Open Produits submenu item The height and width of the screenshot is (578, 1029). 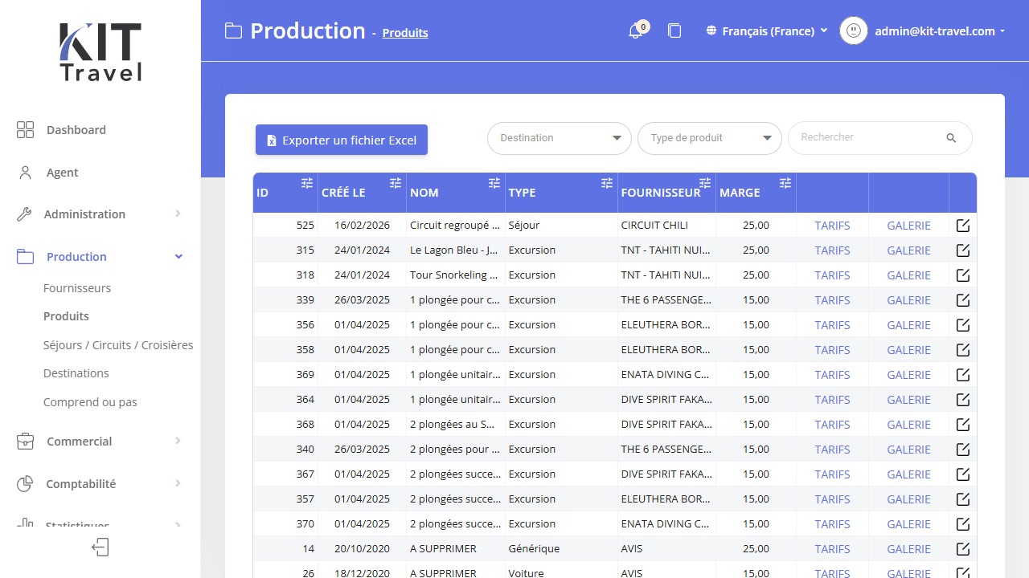coord(66,316)
